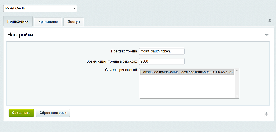This screenshot has height=132, width=276.
Task: Click the Префикс токена label
Action: click(x=124, y=51)
